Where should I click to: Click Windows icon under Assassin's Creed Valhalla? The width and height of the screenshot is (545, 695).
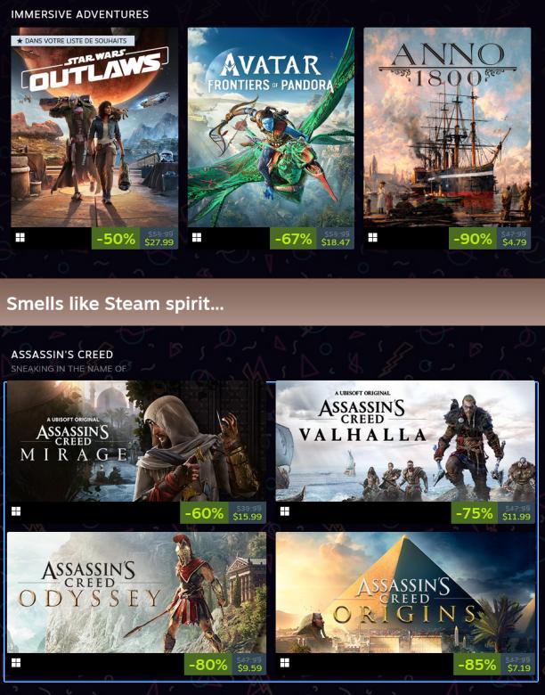pyautogui.click(x=285, y=511)
